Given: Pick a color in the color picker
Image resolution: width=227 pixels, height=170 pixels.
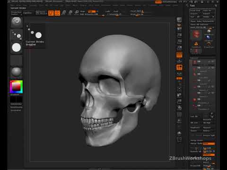Looking at the screenshot, I should click(x=16, y=87).
